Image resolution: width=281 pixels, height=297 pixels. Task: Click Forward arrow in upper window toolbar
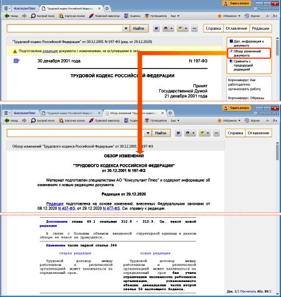[24, 16]
